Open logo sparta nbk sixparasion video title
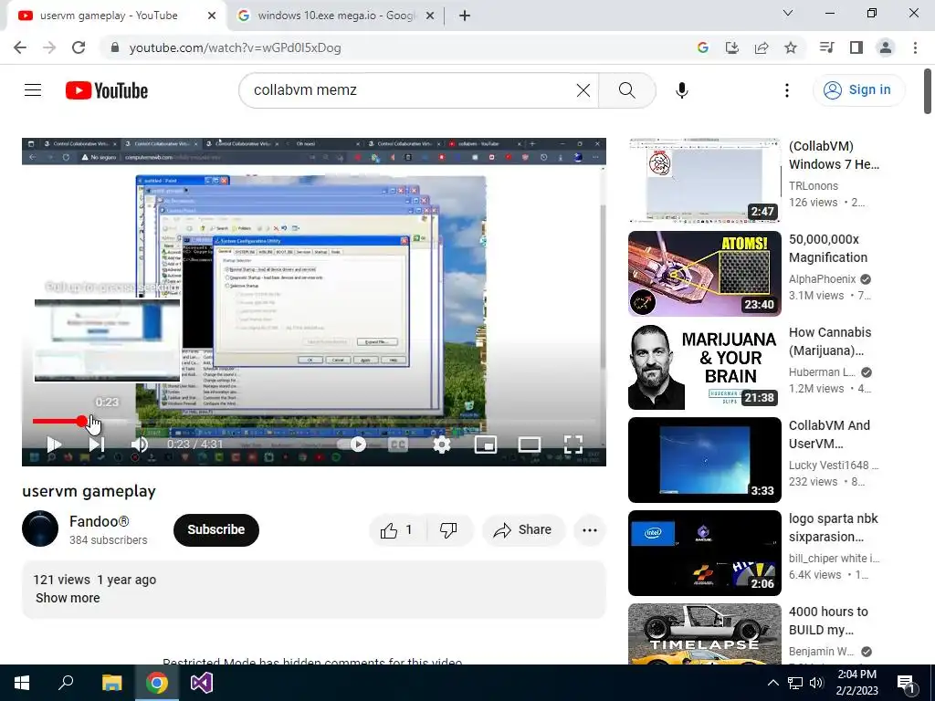This screenshot has width=935, height=701. tap(834, 528)
